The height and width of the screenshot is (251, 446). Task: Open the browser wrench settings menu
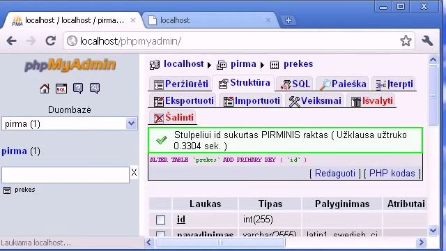click(427, 41)
